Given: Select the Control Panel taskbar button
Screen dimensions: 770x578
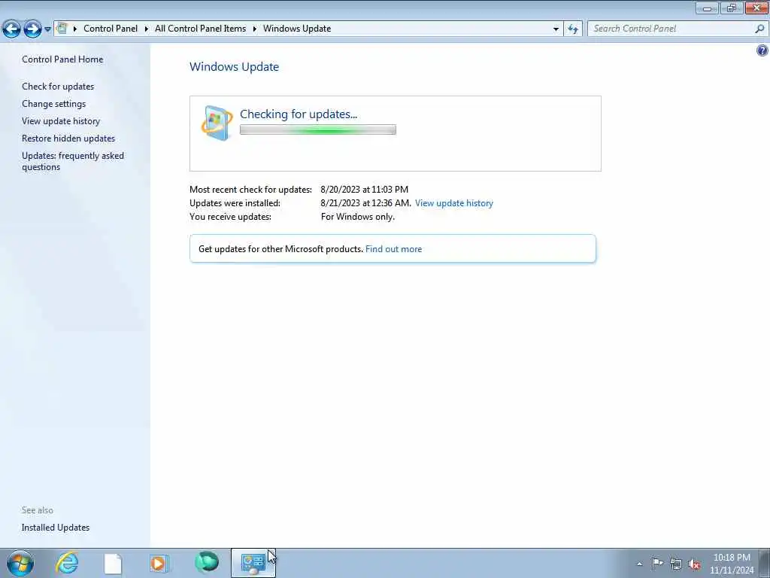Looking at the screenshot, I should pos(253,563).
